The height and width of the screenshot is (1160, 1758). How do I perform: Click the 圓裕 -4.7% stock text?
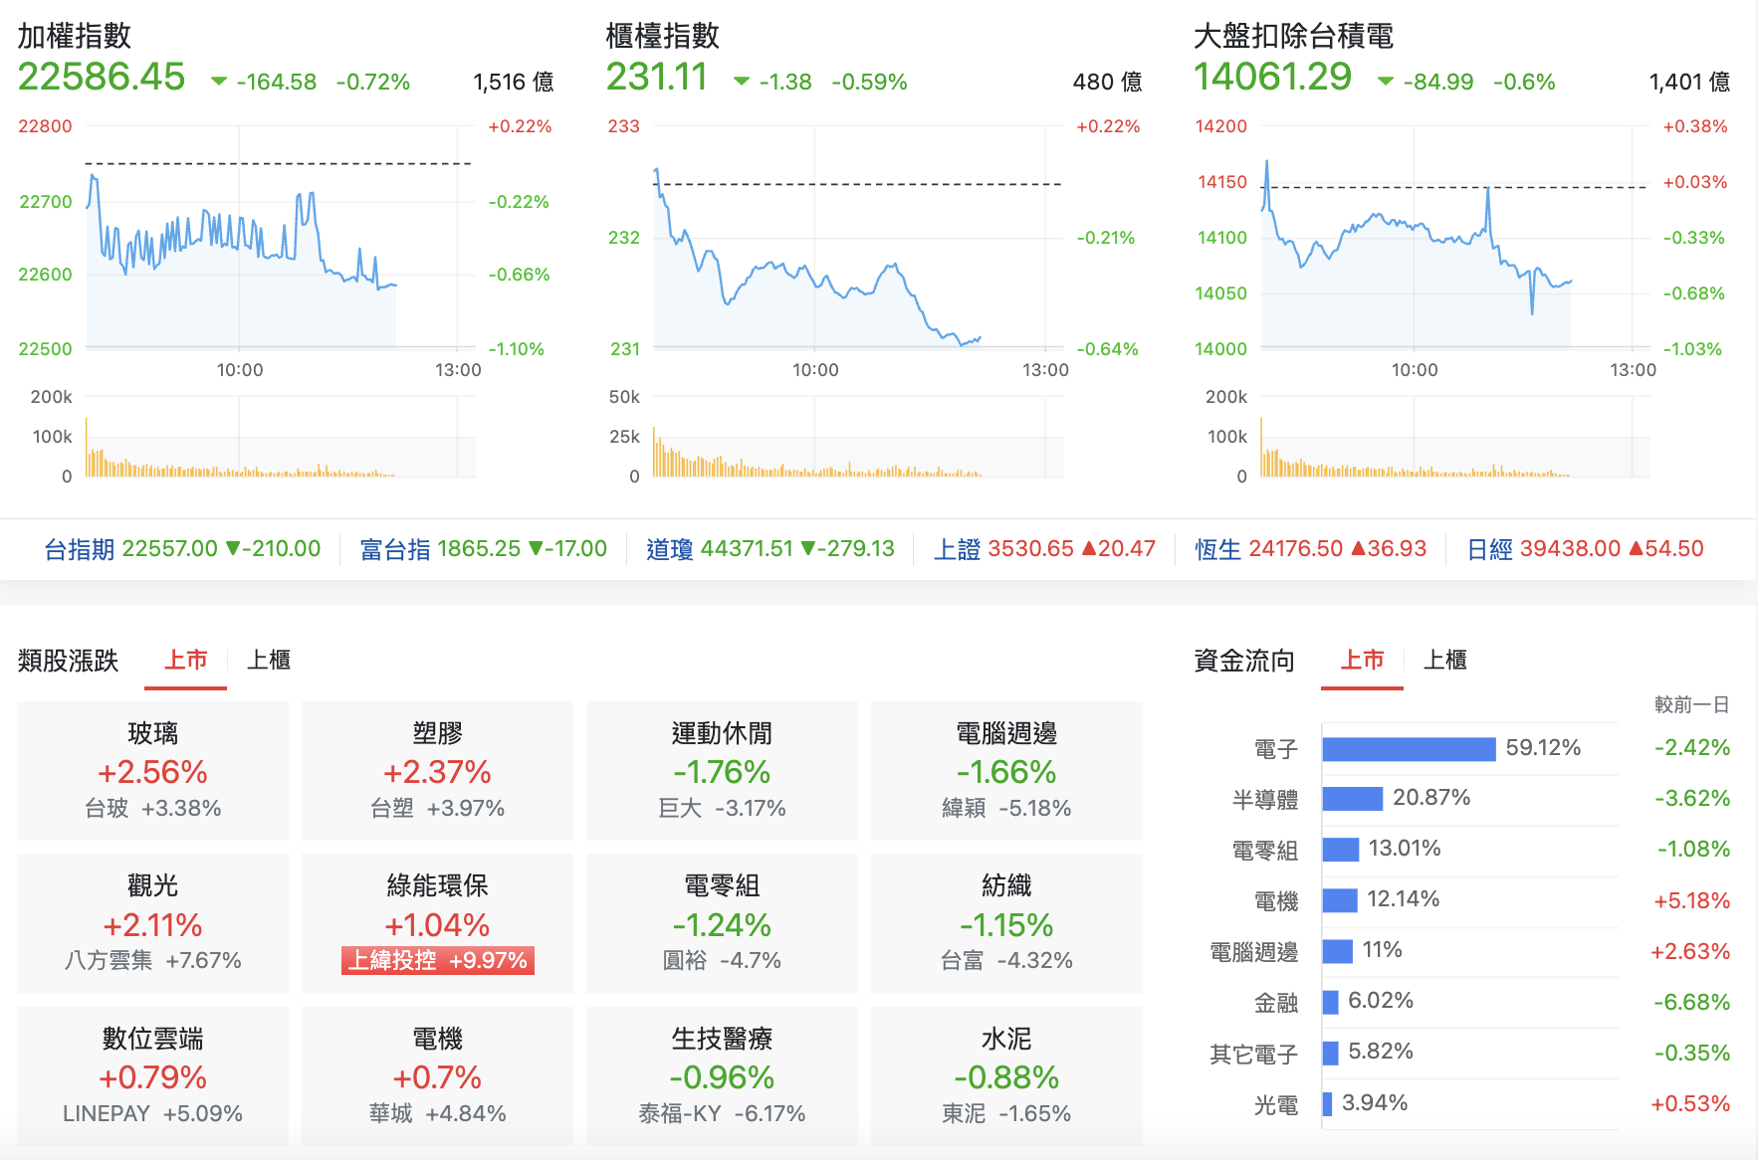[722, 960]
